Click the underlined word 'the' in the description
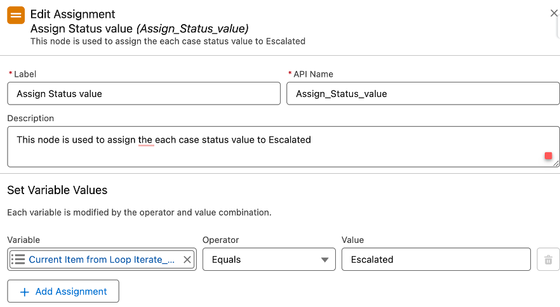The width and height of the screenshot is (560, 307). (145, 140)
